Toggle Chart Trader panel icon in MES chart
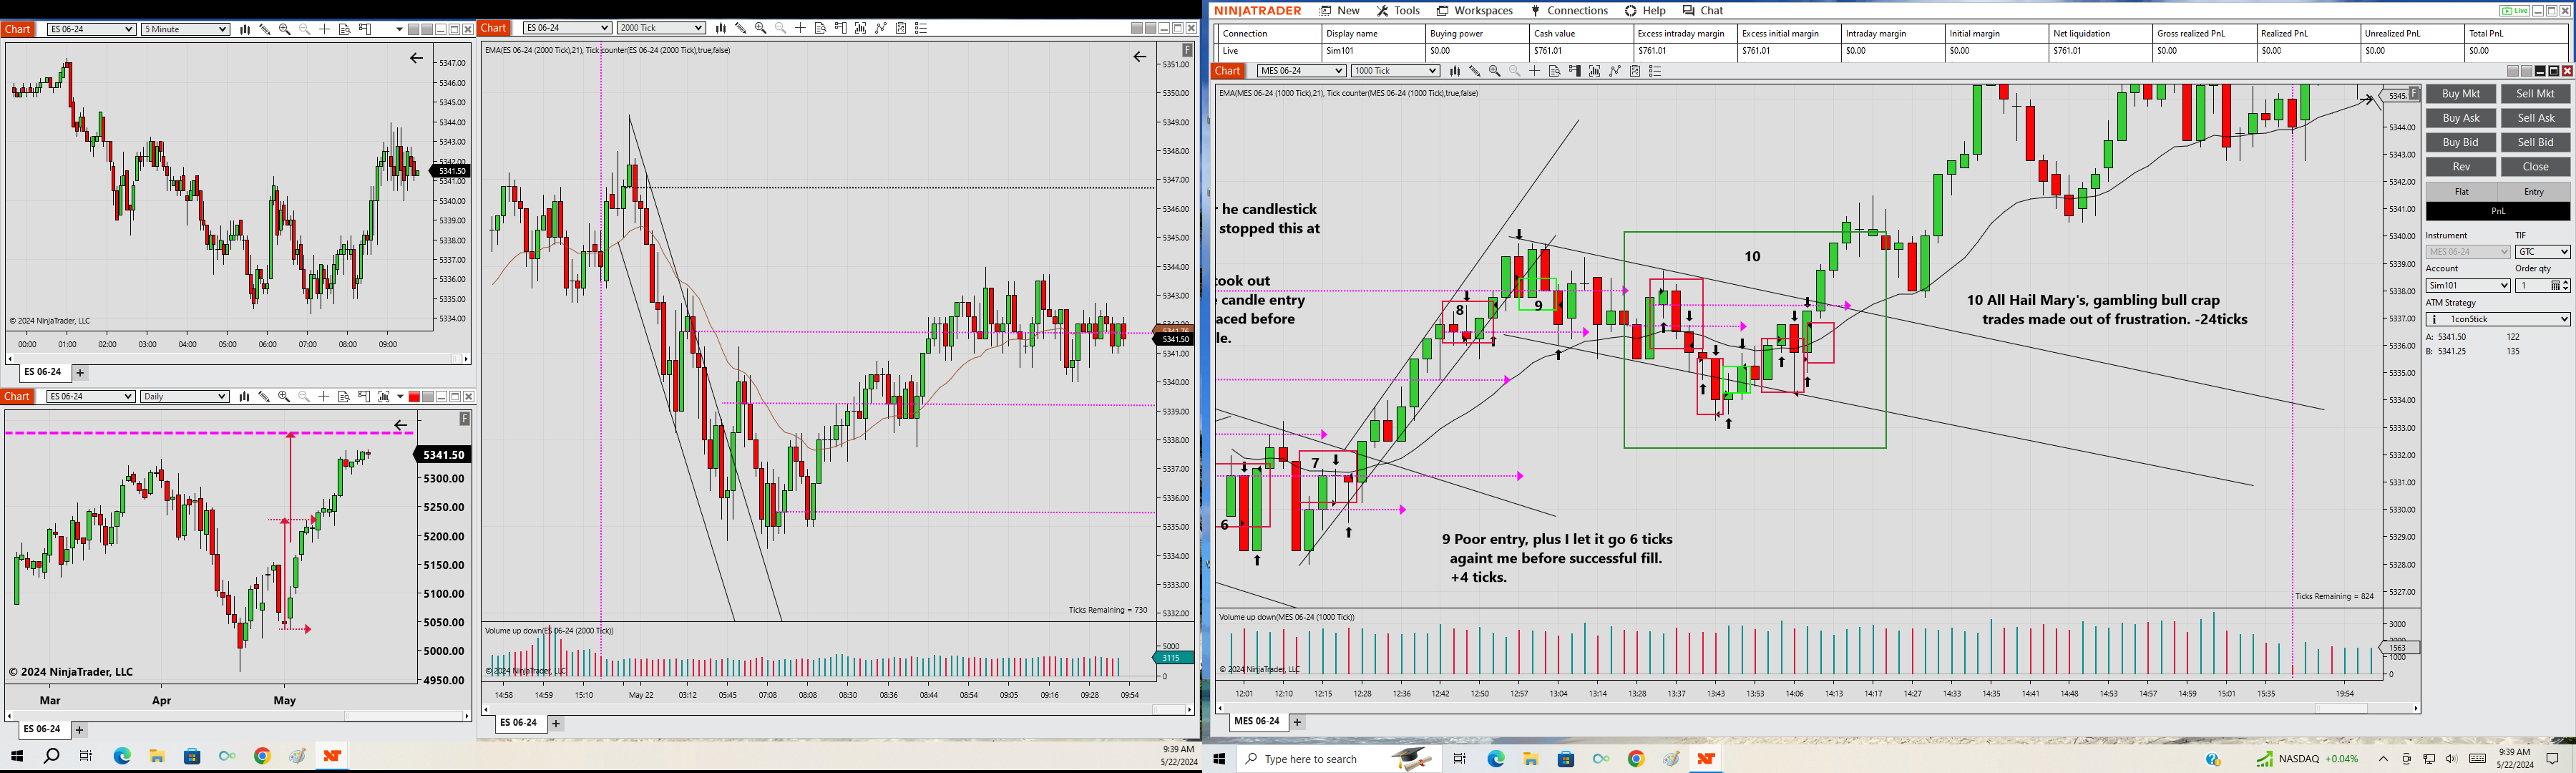2576x773 pixels. click(1574, 71)
